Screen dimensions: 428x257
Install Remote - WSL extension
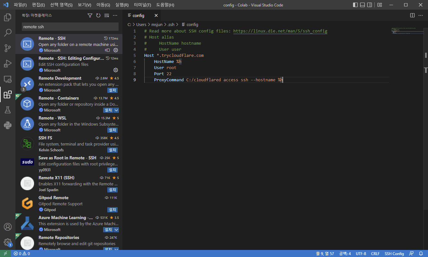pos(112,130)
